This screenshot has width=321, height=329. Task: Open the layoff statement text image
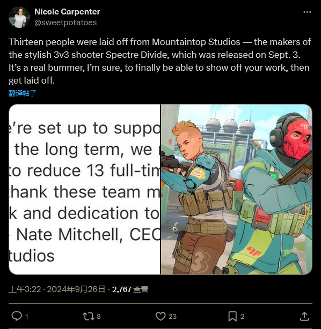click(84, 189)
